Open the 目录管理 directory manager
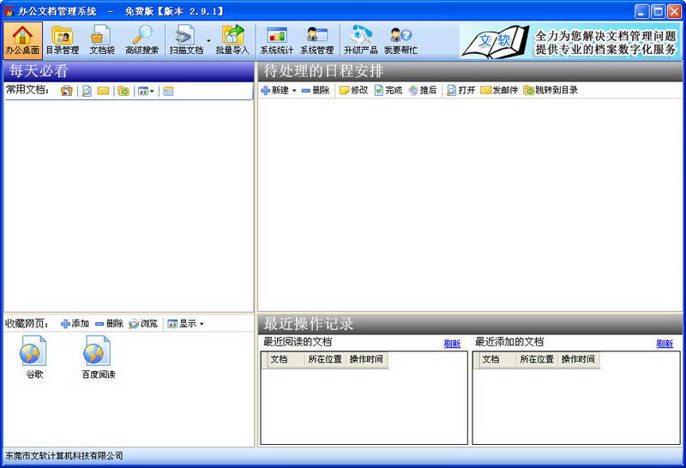Viewport: 686px width, 468px height. click(x=63, y=39)
